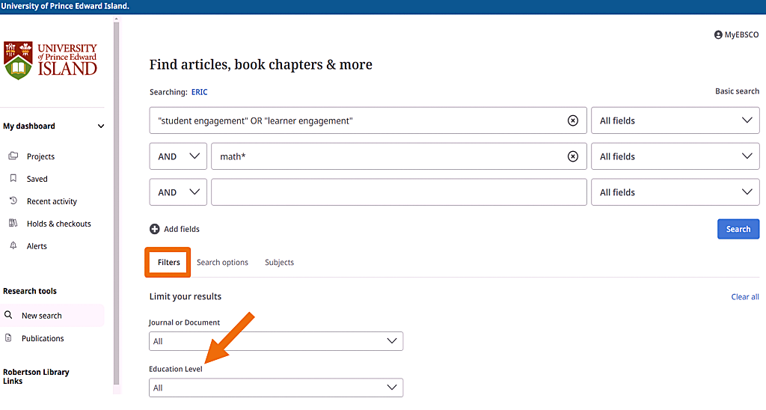Click the Alerts bell icon

click(13, 246)
